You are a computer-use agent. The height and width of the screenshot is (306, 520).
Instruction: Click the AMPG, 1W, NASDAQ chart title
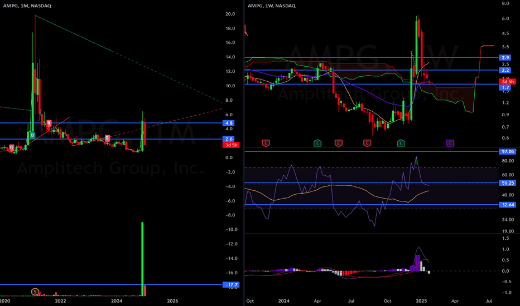[x=272, y=6]
